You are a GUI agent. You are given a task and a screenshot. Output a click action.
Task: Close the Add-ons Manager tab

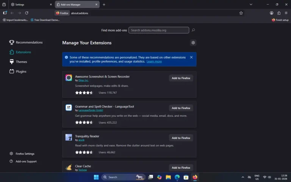(x=96, y=5)
